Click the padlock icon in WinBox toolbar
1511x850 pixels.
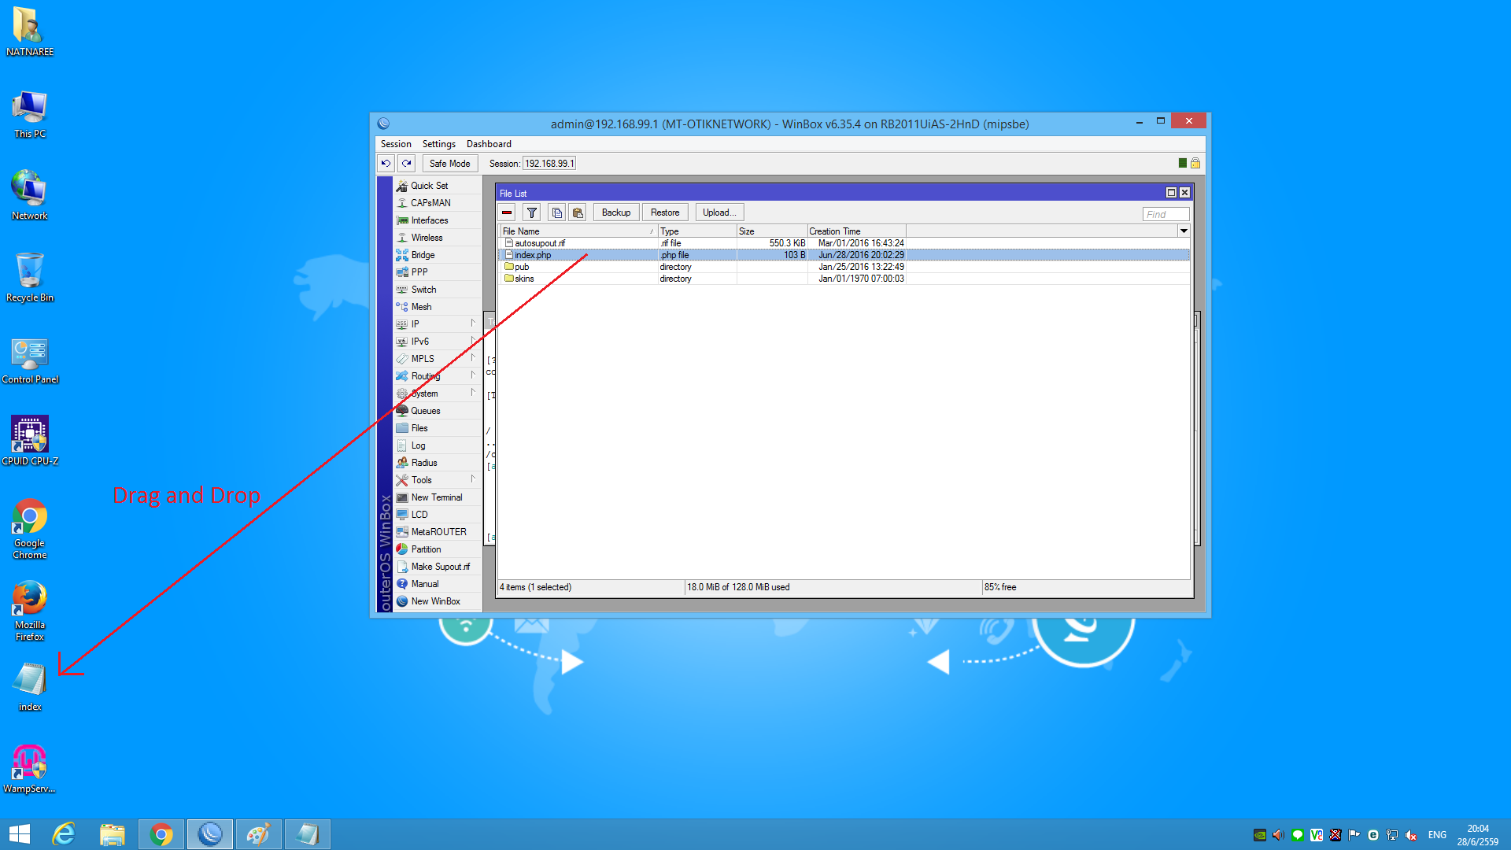(x=1195, y=163)
